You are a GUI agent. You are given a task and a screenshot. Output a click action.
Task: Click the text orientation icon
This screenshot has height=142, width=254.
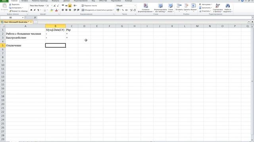pyautogui.click(x=75, y=6)
